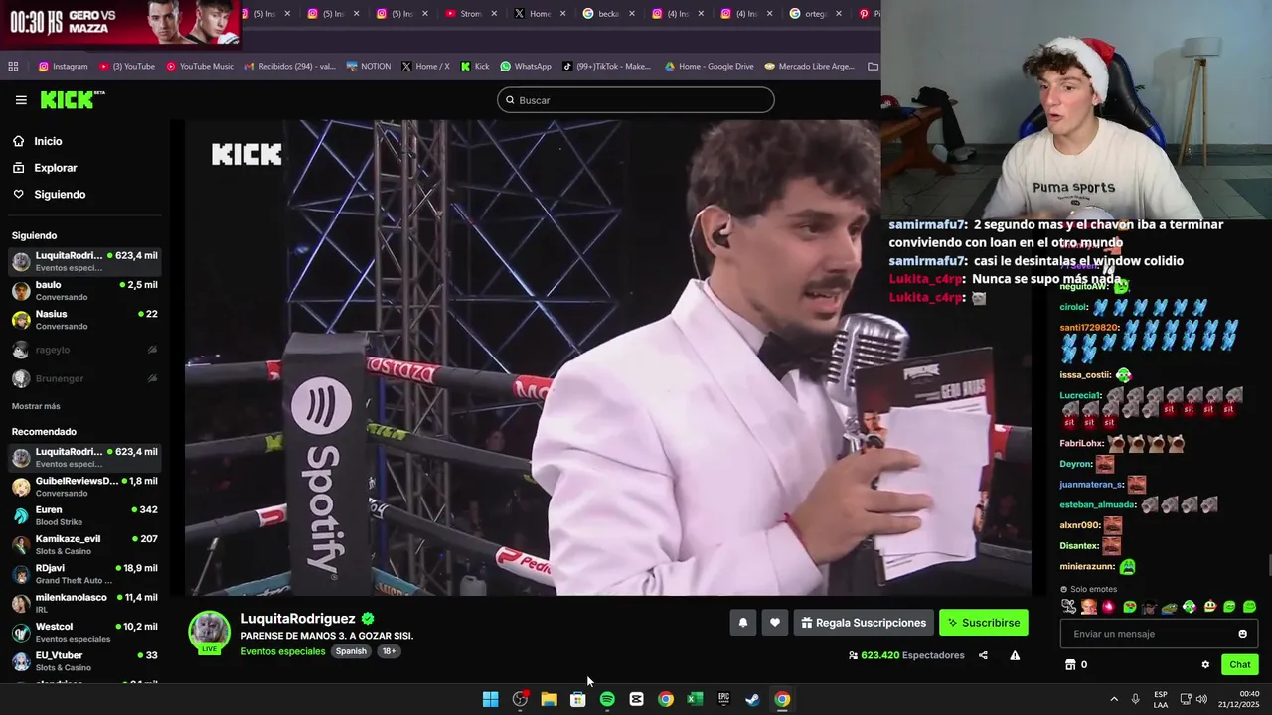Viewport: 1272px width, 715px height.
Task: Open Windows Start menu
Action: [x=490, y=699]
